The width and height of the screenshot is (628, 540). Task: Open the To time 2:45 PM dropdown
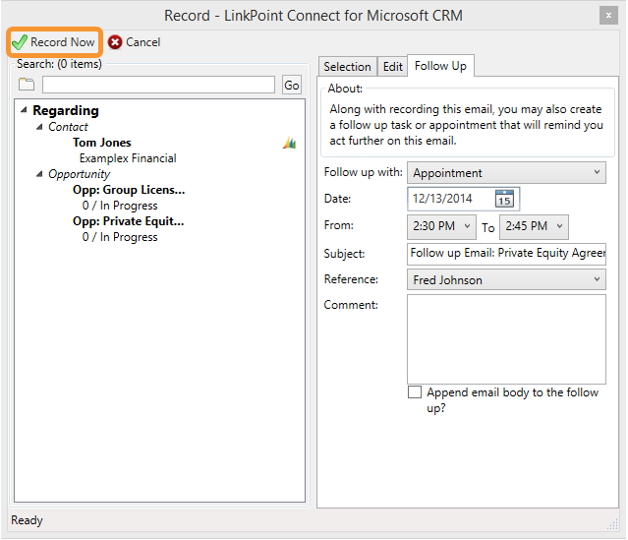coord(534,226)
